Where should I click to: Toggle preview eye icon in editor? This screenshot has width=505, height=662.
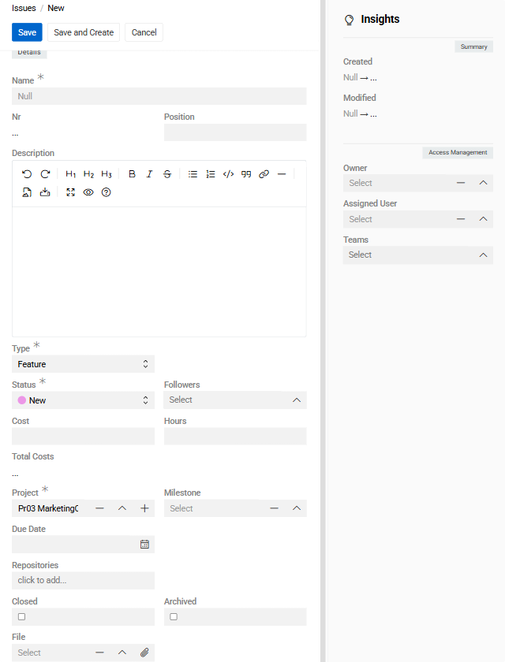coord(88,192)
